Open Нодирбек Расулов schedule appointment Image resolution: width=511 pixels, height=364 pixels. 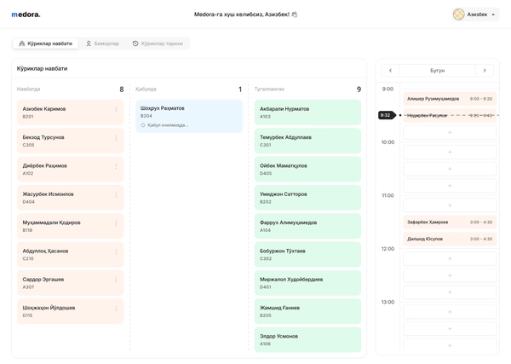coord(450,115)
